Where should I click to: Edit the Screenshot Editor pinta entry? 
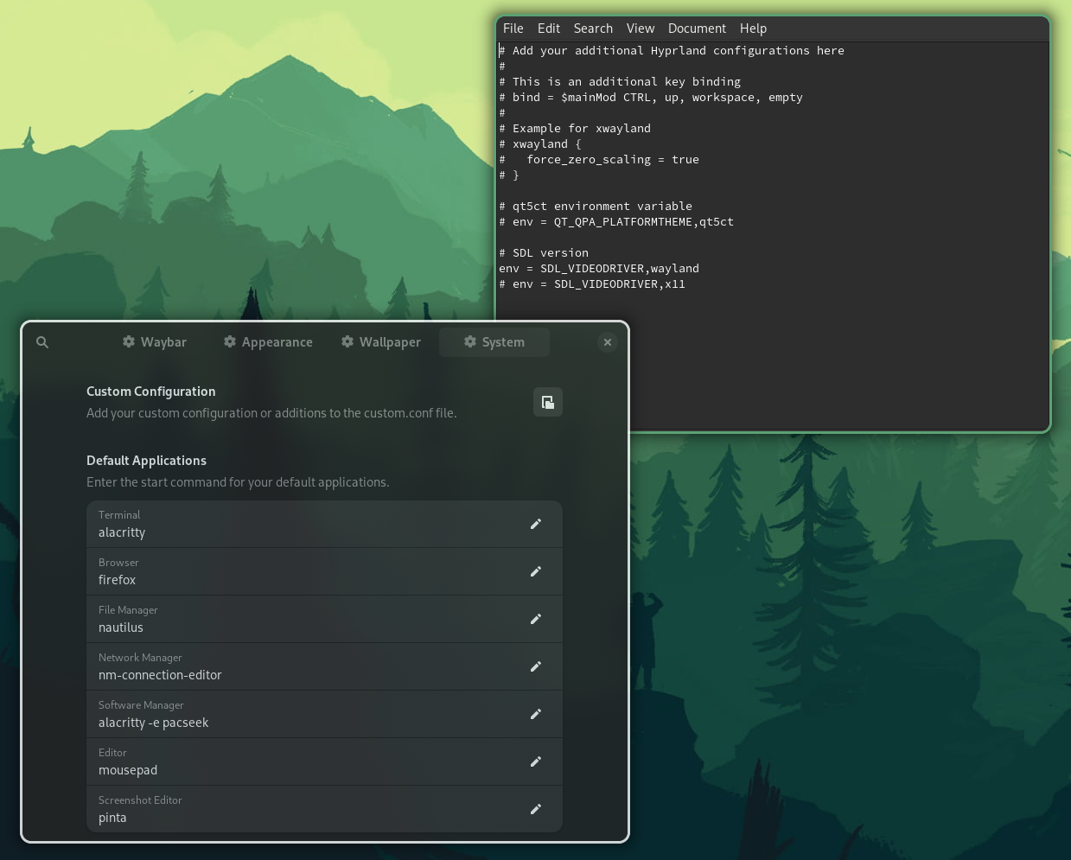click(536, 809)
